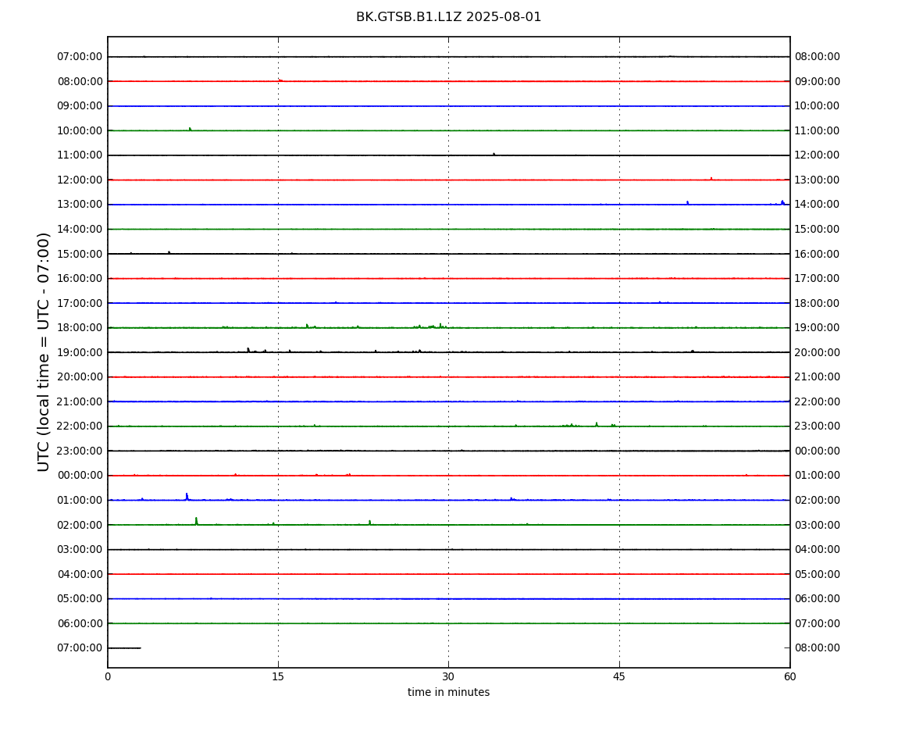Screen dimensions: 898x742
Task: Select x-axis tick label 30
Action: point(448,676)
